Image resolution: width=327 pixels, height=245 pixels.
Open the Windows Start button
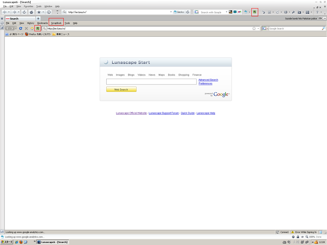coord(7,242)
